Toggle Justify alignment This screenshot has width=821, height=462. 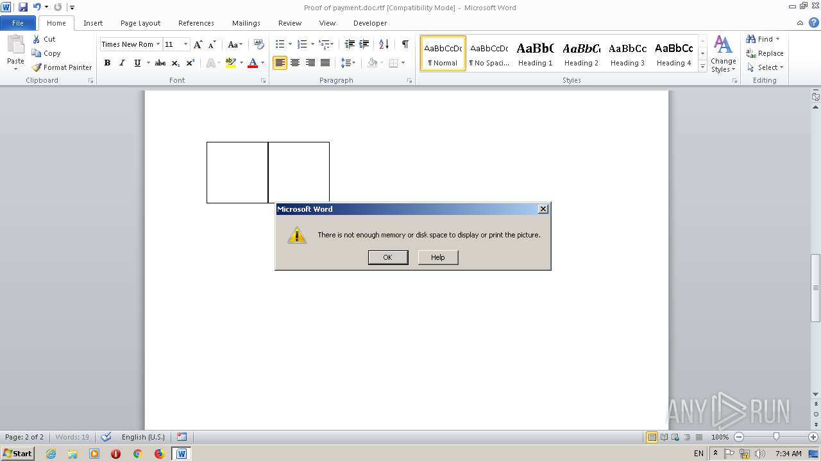[x=325, y=63]
